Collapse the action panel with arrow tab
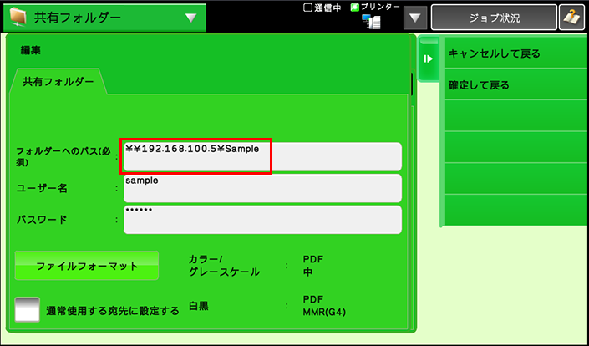The image size is (589, 346). point(428,59)
